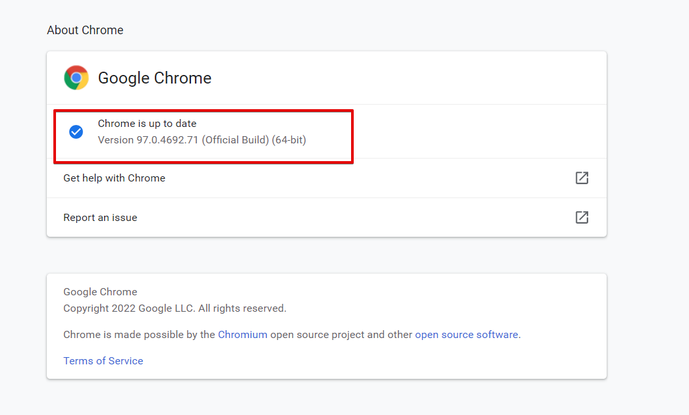
Task: Click the Copyright 2022 Google LLC text
Action: click(x=175, y=308)
